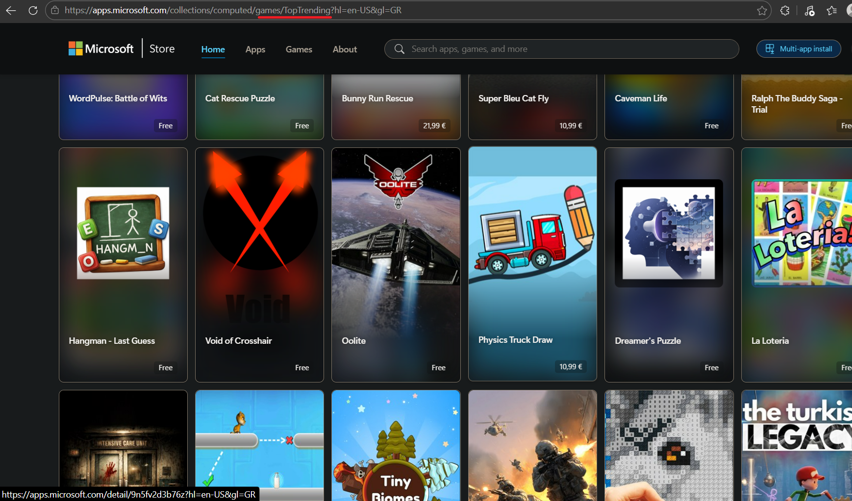
Task: Open the browser extensions puzzle icon
Action: [785, 10]
